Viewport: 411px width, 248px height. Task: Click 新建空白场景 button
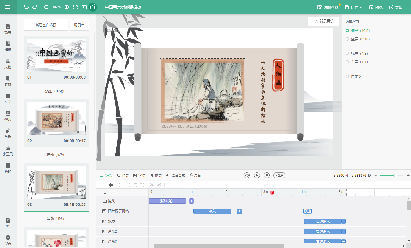(x=46, y=25)
